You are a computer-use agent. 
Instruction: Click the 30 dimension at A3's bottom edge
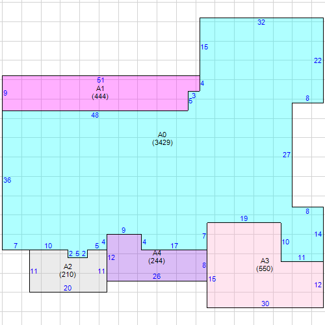coord(265,304)
